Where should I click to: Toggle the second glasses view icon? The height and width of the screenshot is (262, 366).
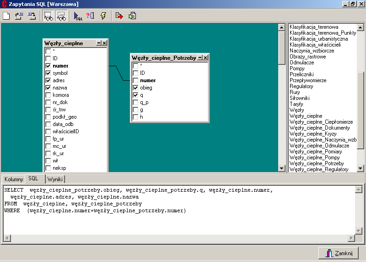[61, 16]
